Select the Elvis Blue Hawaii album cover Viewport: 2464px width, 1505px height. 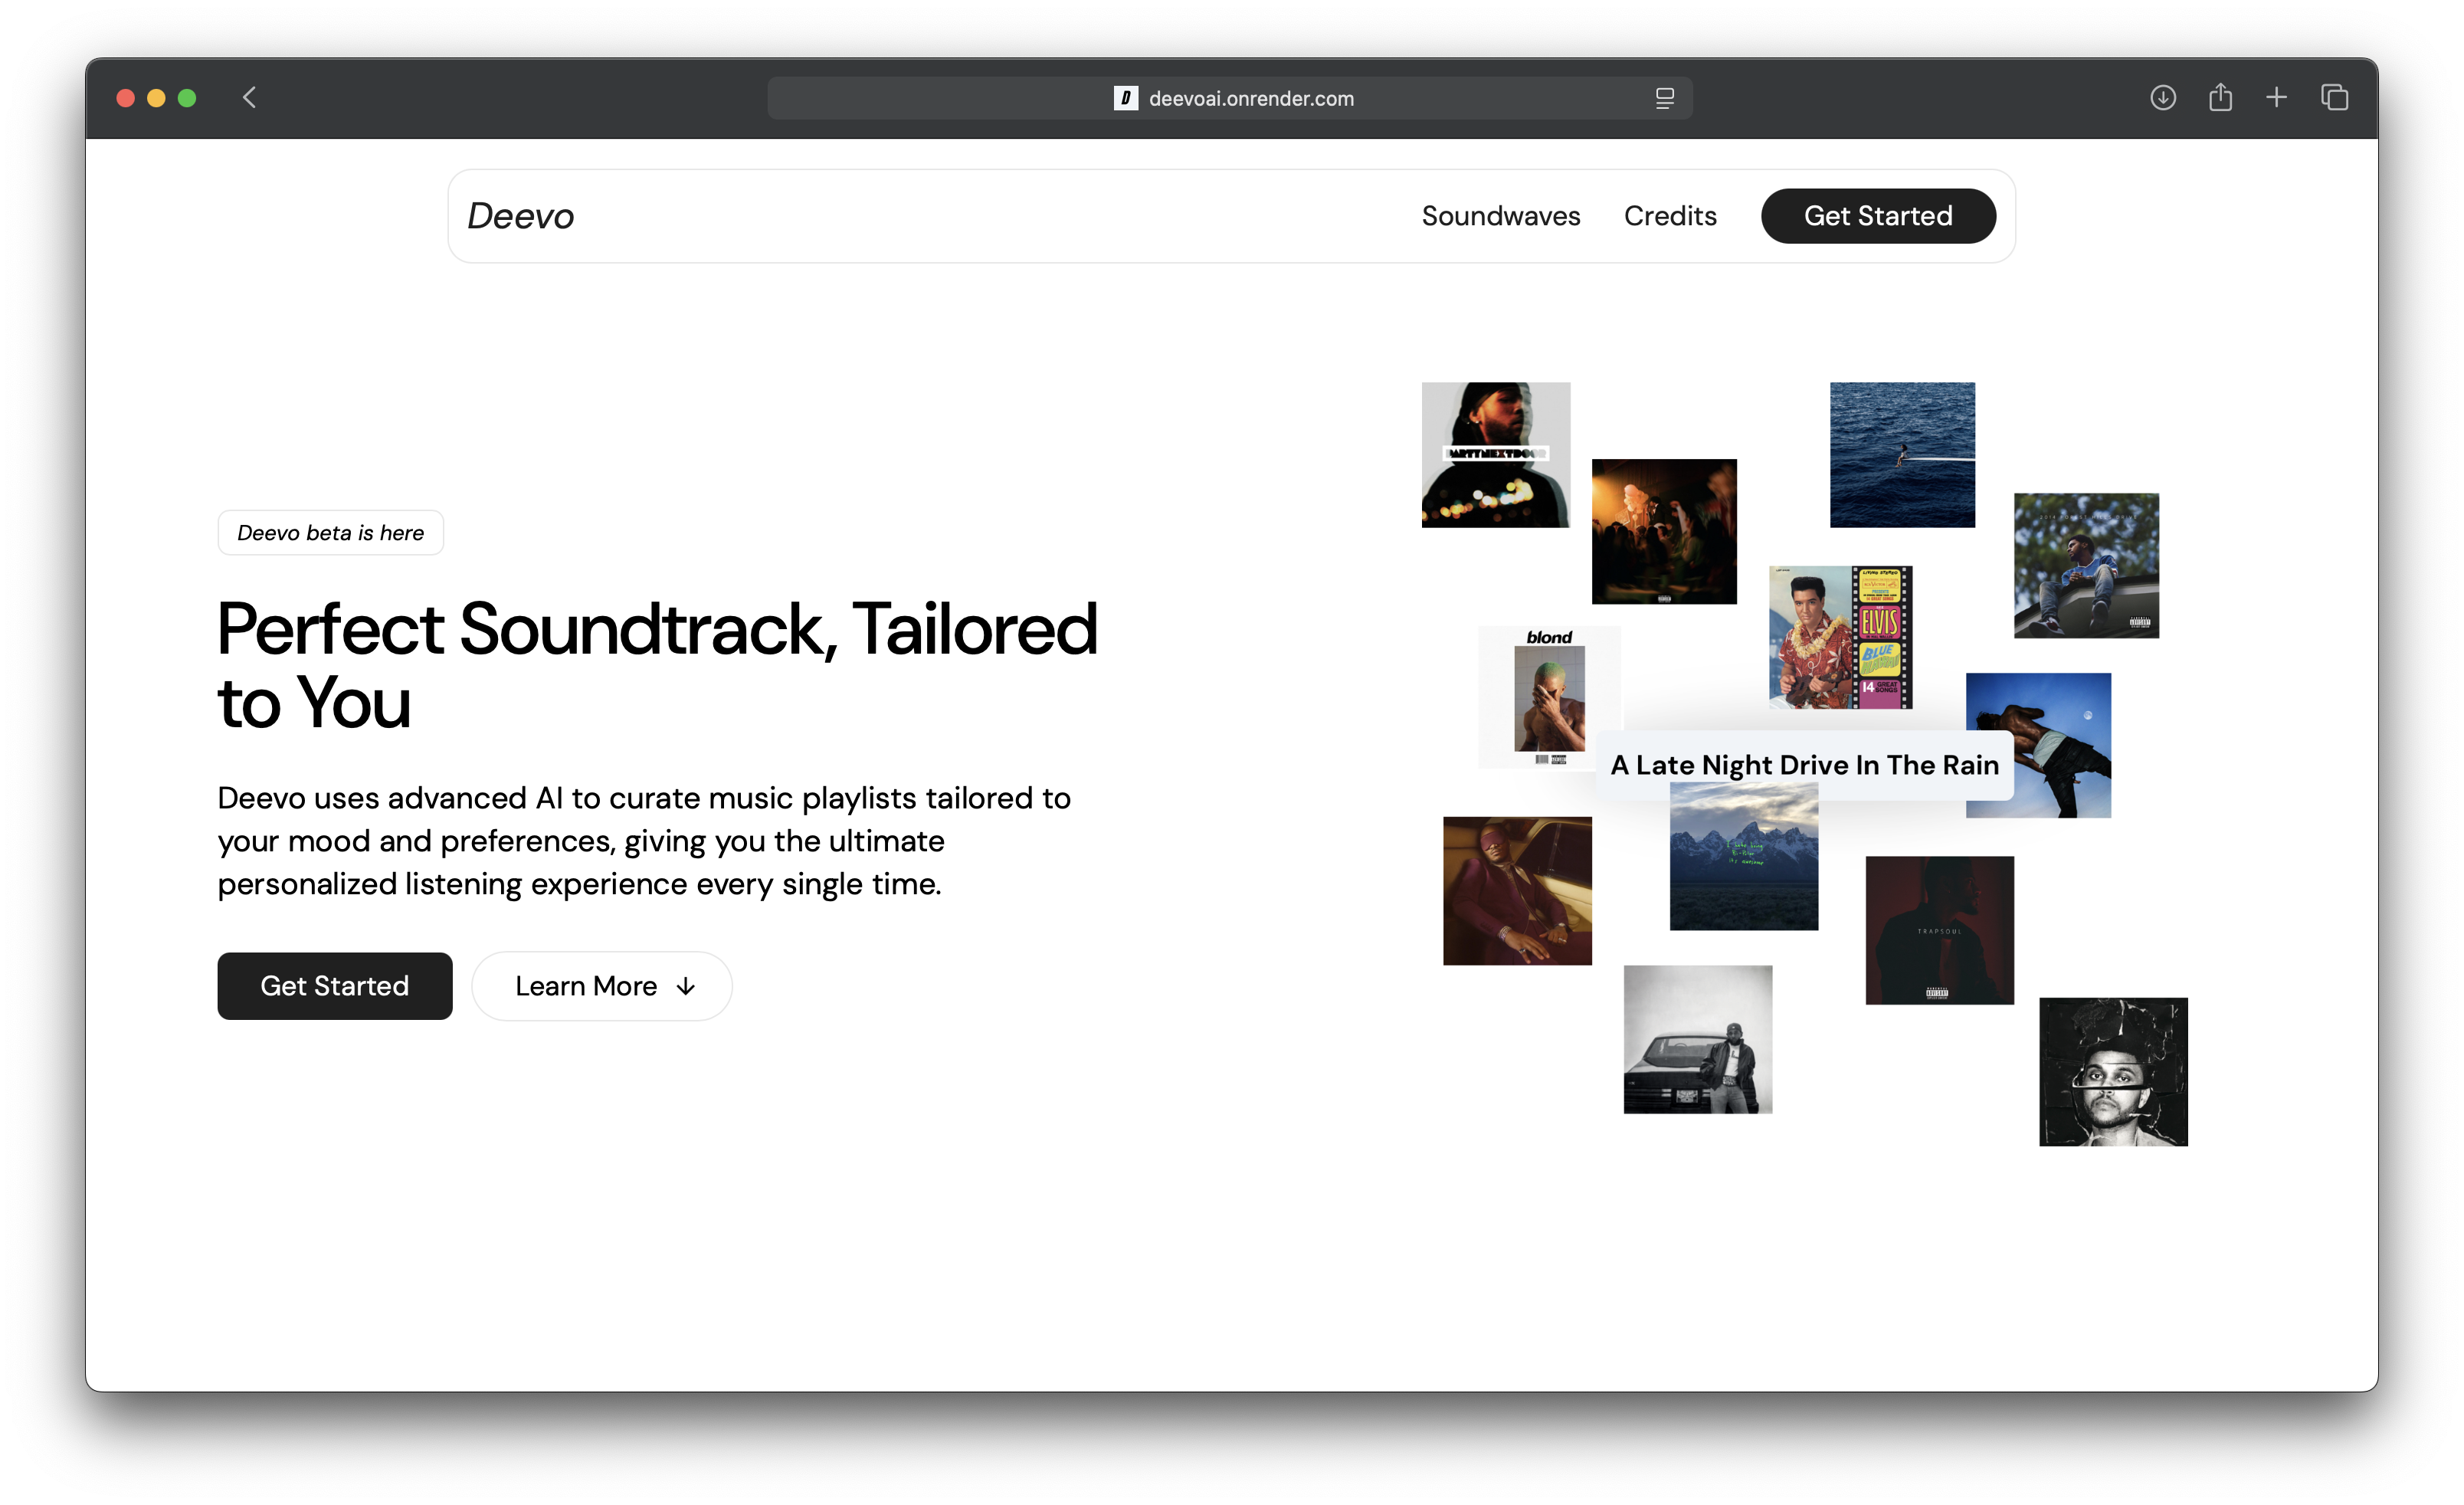pos(1840,638)
